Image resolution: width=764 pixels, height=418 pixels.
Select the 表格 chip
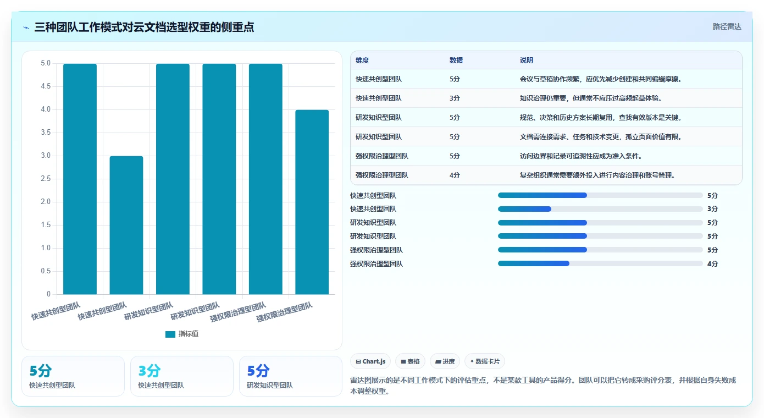[410, 361]
